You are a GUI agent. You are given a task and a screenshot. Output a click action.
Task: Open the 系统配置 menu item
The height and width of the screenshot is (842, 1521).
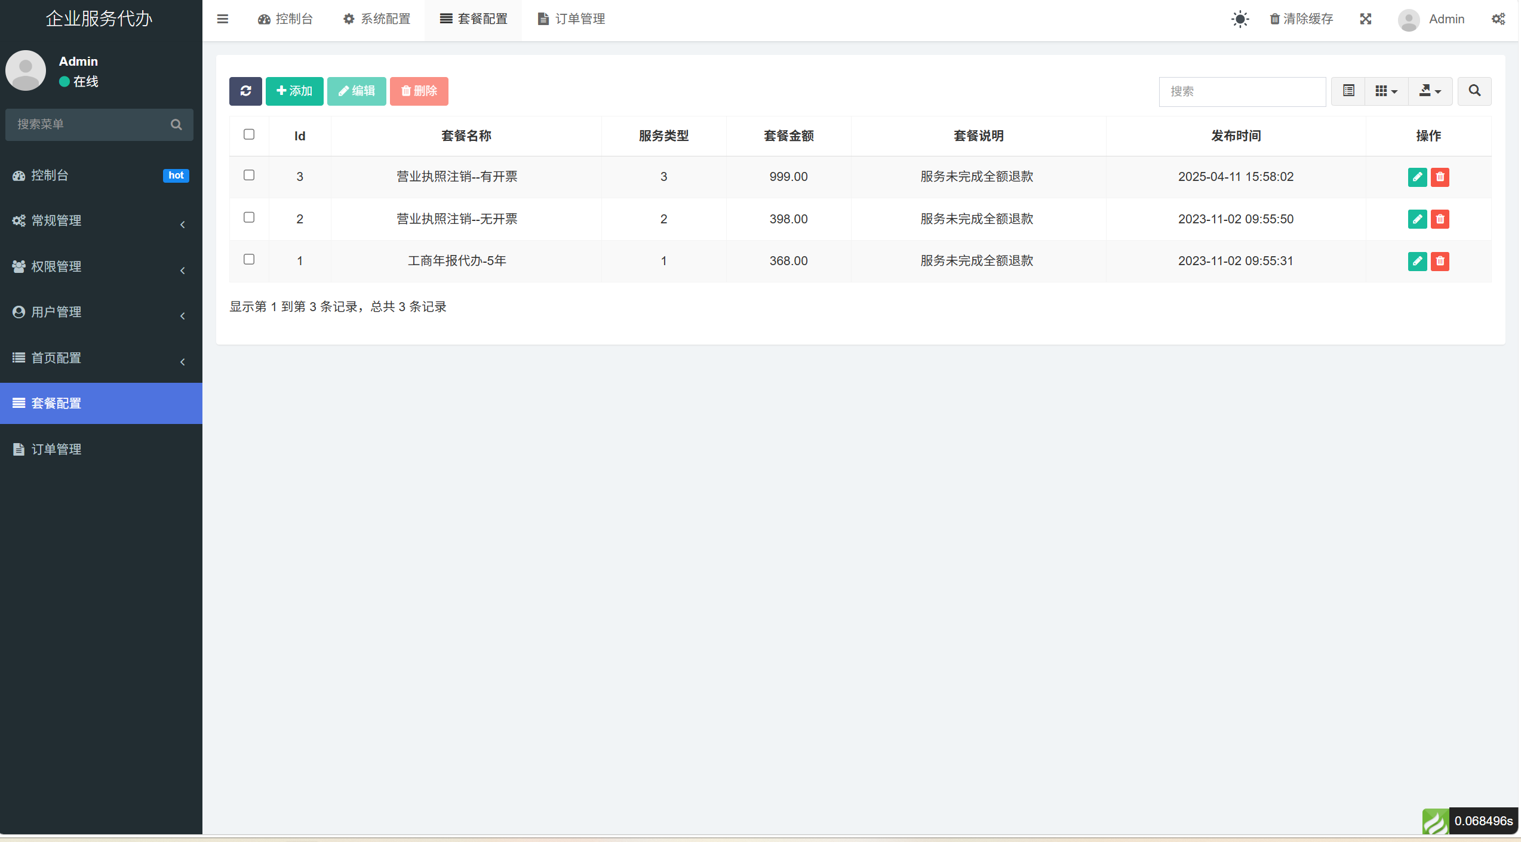point(376,19)
